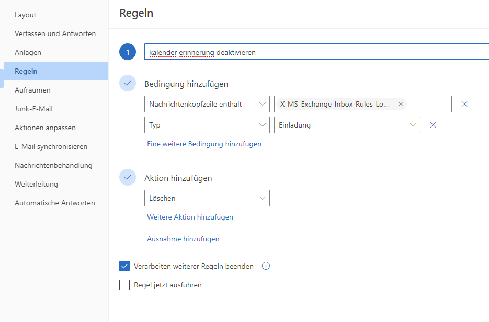This screenshot has width=489, height=322.
Task: Open the Einladung value dropdown
Action: point(347,125)
